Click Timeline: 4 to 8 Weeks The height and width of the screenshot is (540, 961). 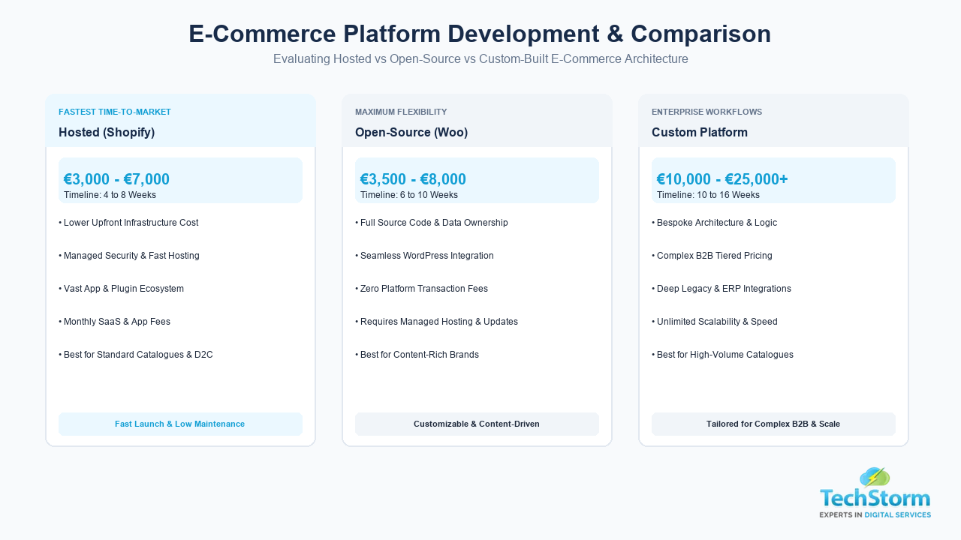point(110,195)
